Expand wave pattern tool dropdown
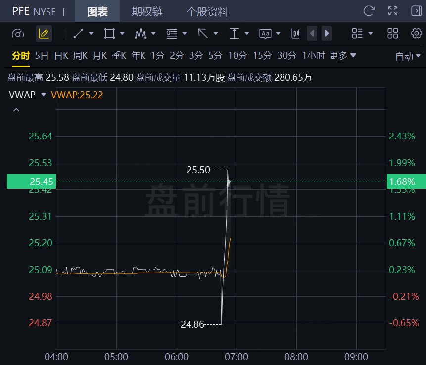Screen dimensions: 426x365 (x=153, y=33)
